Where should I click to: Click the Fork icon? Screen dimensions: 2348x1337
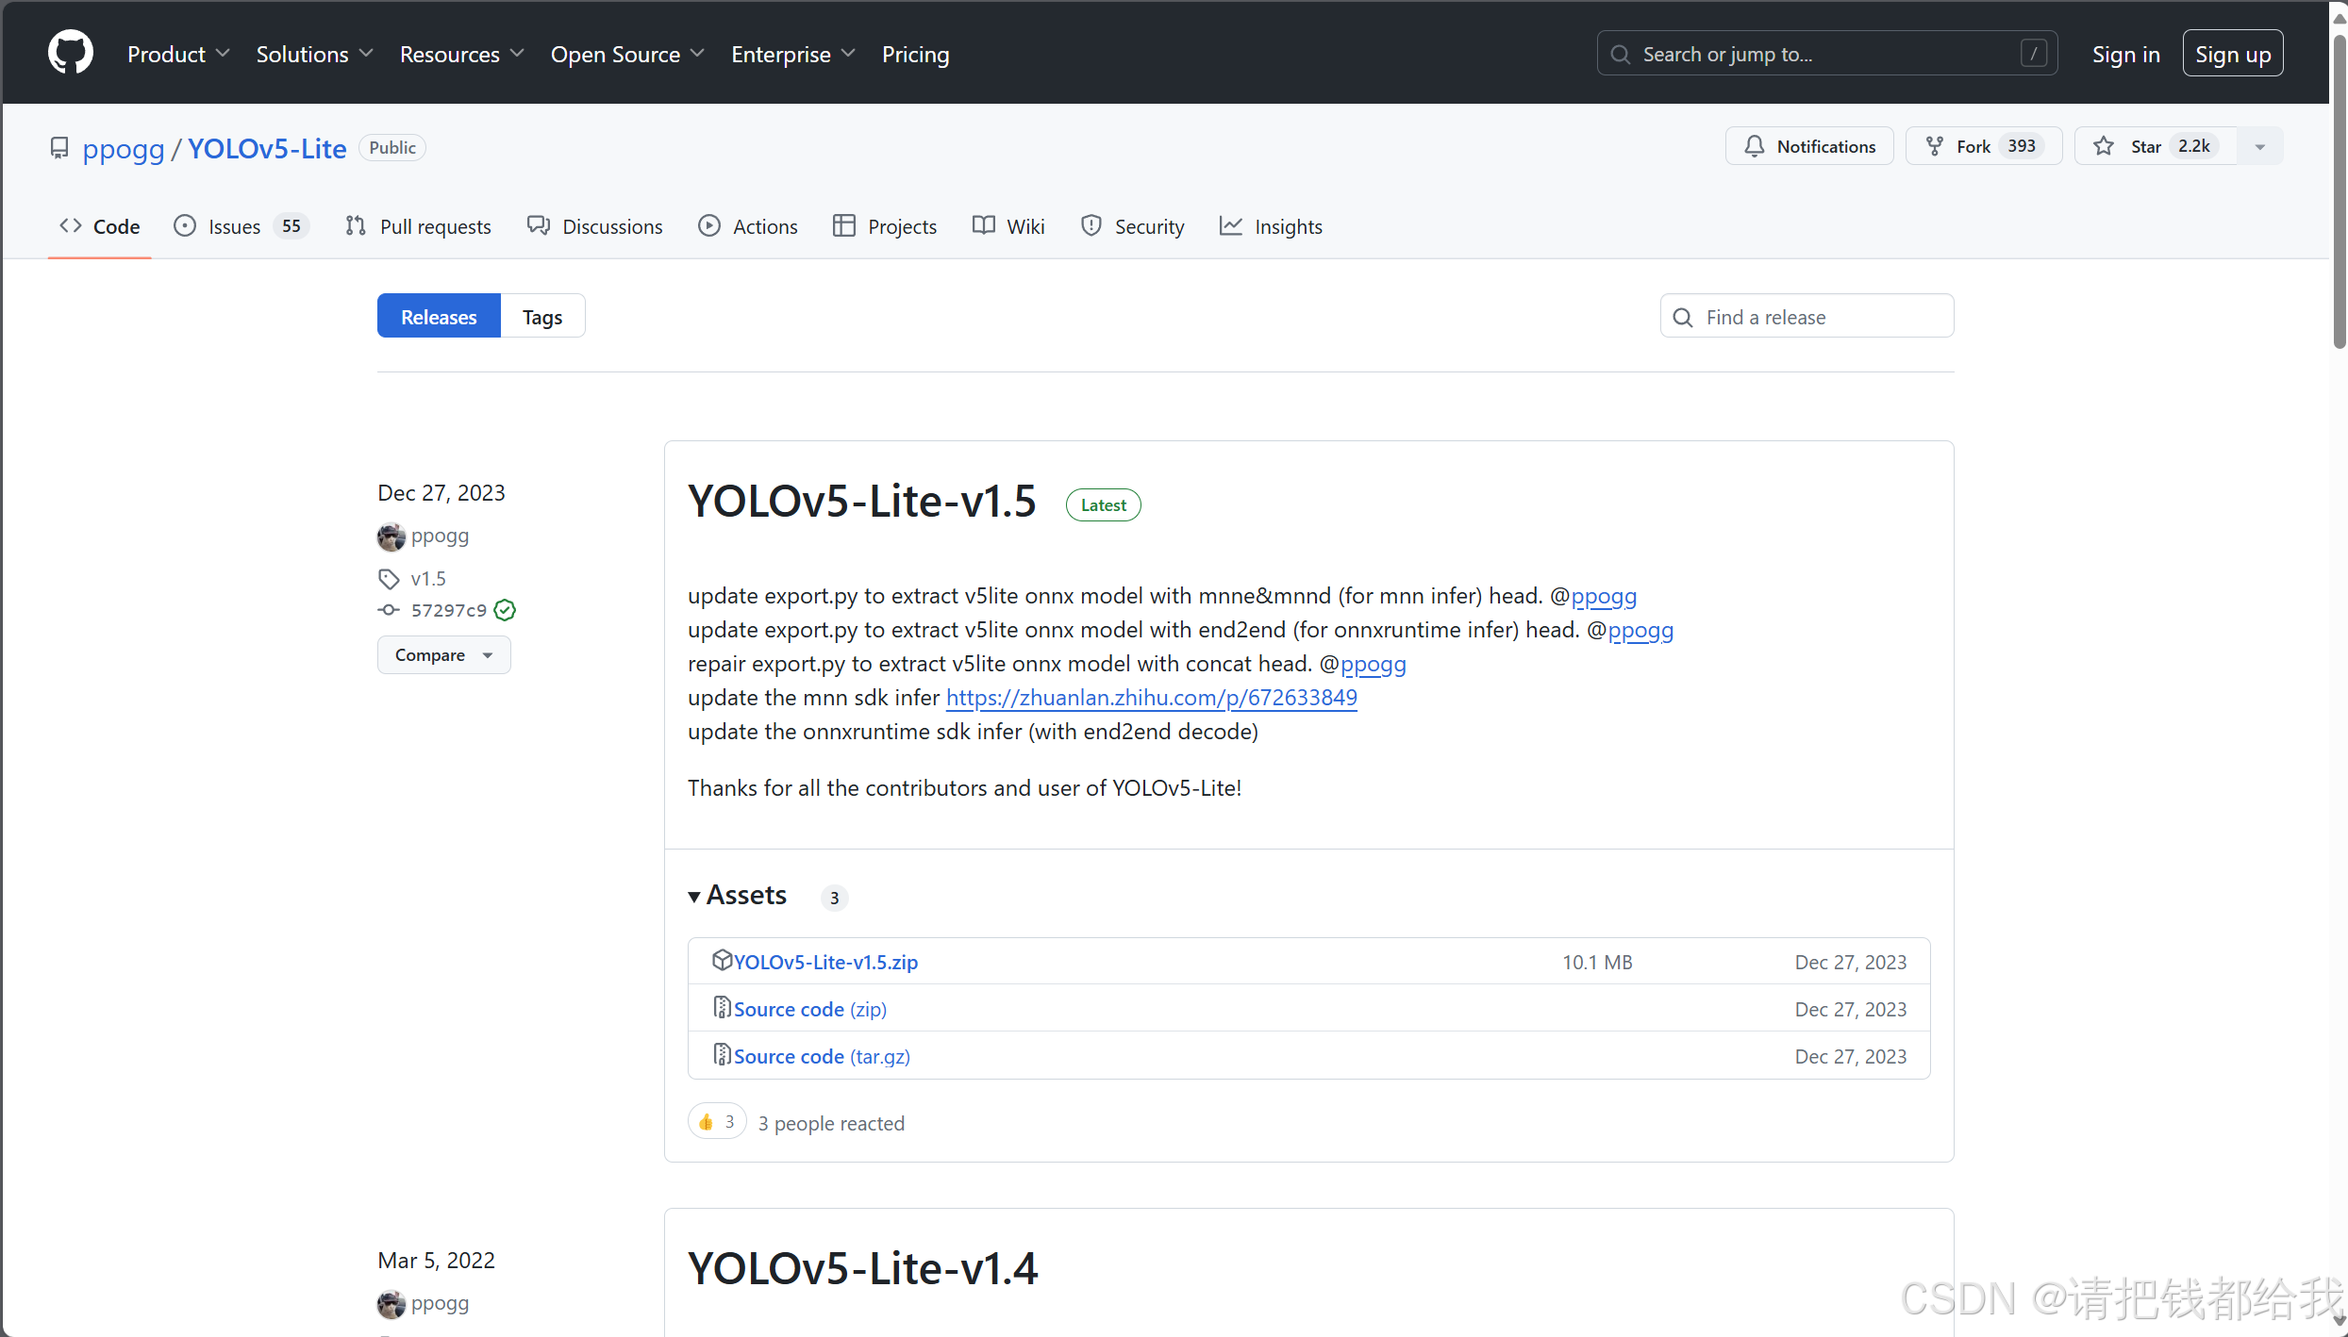(x=1935, y=146)
